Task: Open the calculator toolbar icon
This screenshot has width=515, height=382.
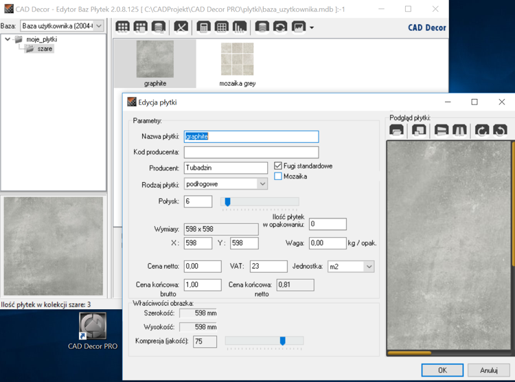Action: tap(204, 27)
